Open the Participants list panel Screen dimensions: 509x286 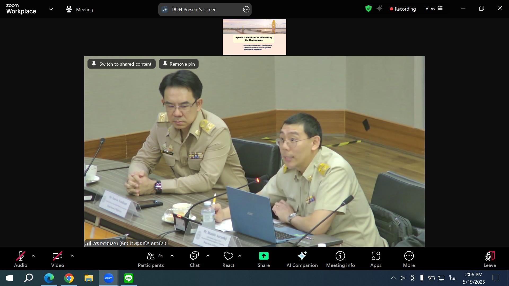click(x=151, y=259)
